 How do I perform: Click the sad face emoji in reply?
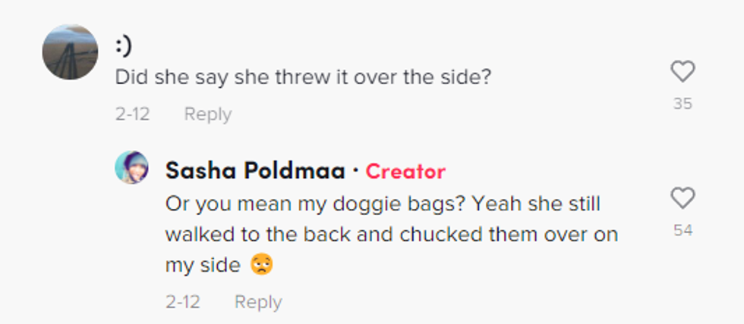point(262,266)
